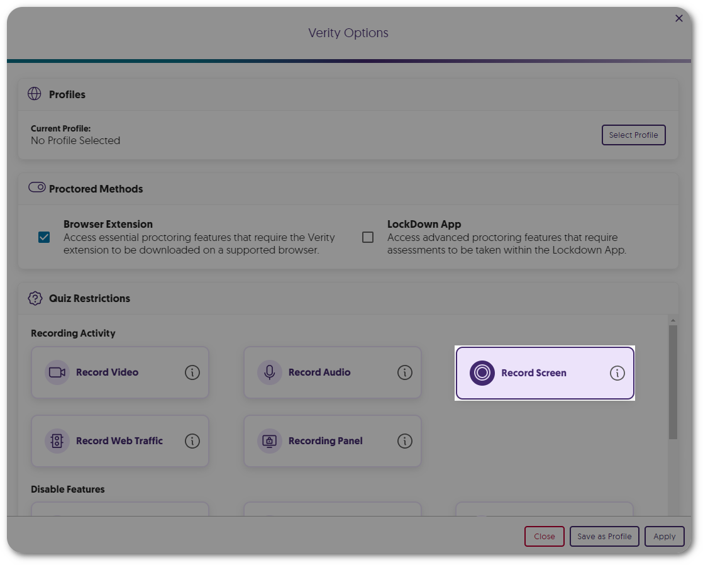This screenshot has width=703, height=565.
Task: Click the toggle icon beside Proctored Methods
Action: coord(36,187)
